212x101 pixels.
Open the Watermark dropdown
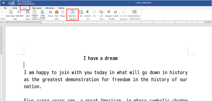73,14
